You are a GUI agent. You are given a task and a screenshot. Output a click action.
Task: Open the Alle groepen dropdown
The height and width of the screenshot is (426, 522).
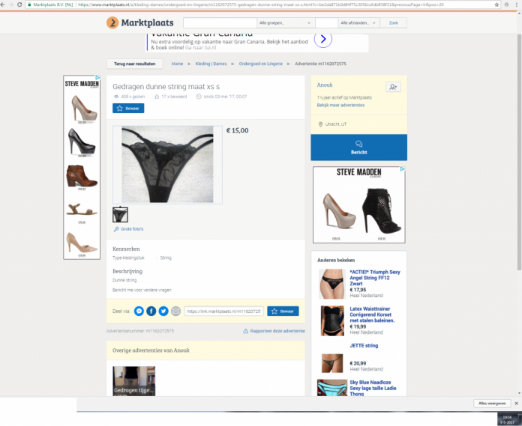pos(285,23)
